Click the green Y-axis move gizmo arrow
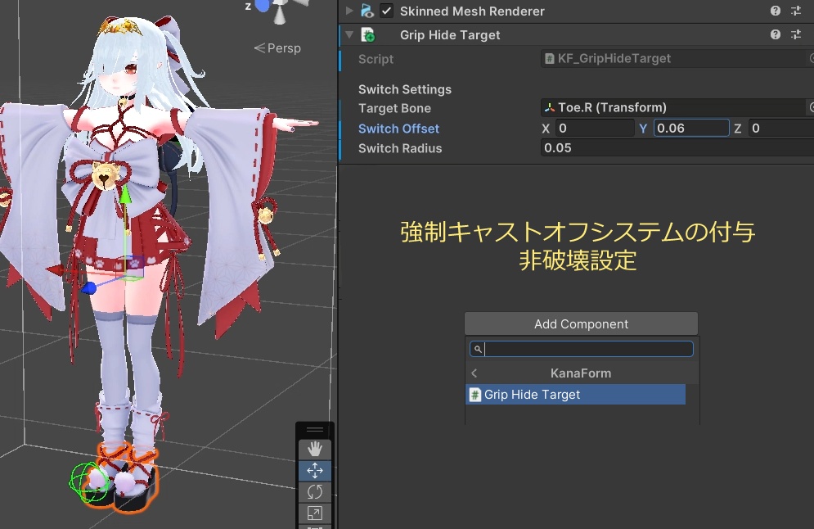This screenshot has width=814, height=529. click(125, 193)
